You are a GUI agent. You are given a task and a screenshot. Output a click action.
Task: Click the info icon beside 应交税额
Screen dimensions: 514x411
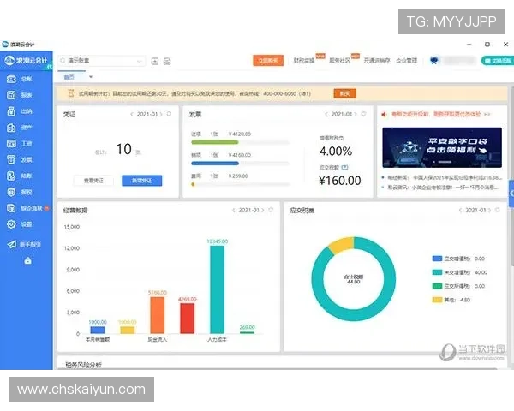344,168
